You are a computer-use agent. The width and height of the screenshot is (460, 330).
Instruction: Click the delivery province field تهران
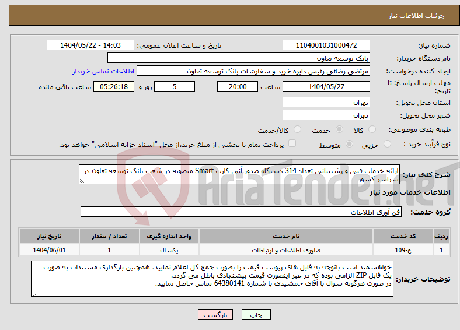tap(326, 102)
